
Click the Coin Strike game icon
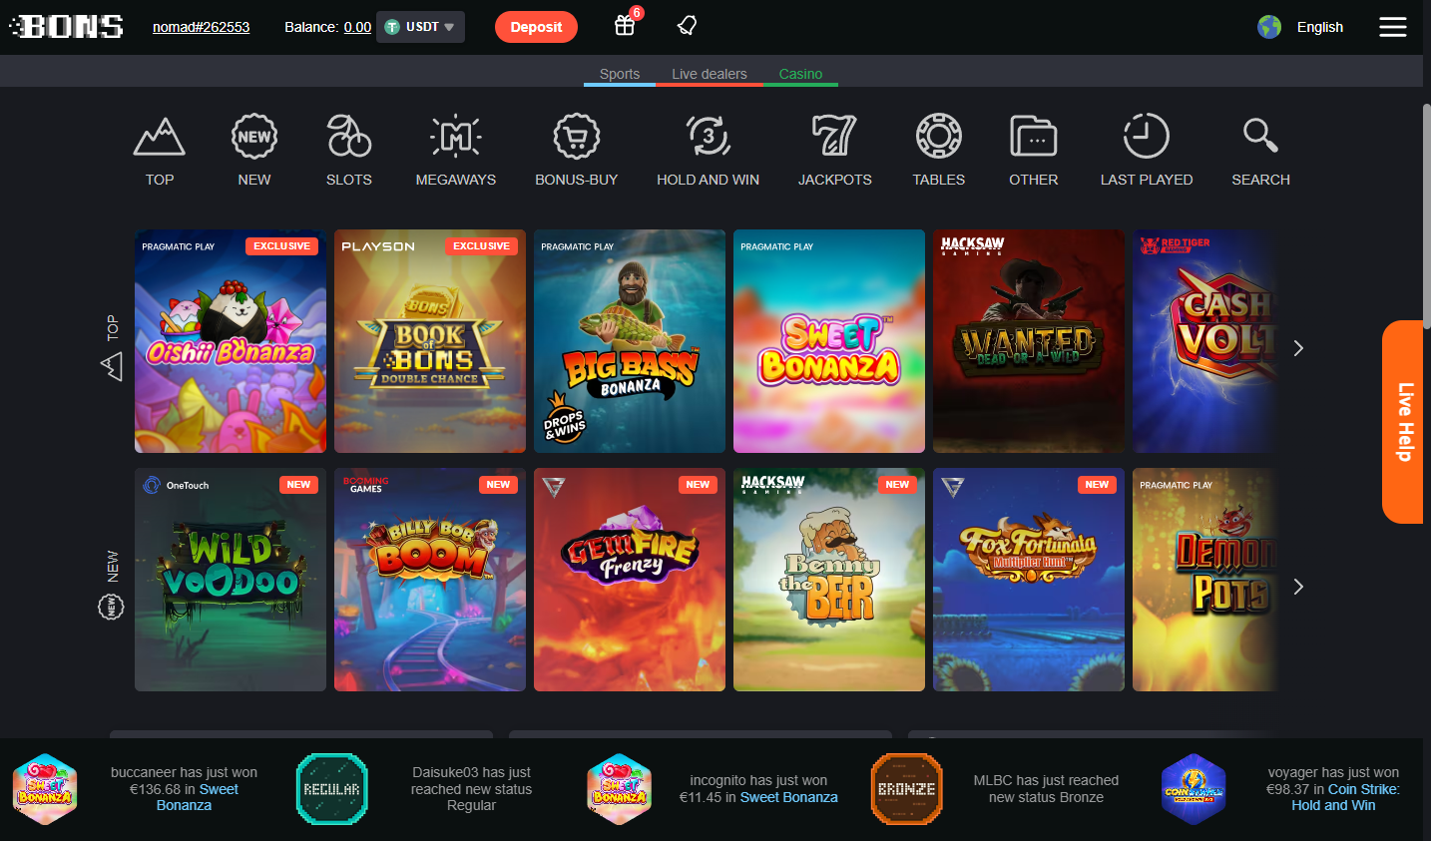click(1193, 789)
